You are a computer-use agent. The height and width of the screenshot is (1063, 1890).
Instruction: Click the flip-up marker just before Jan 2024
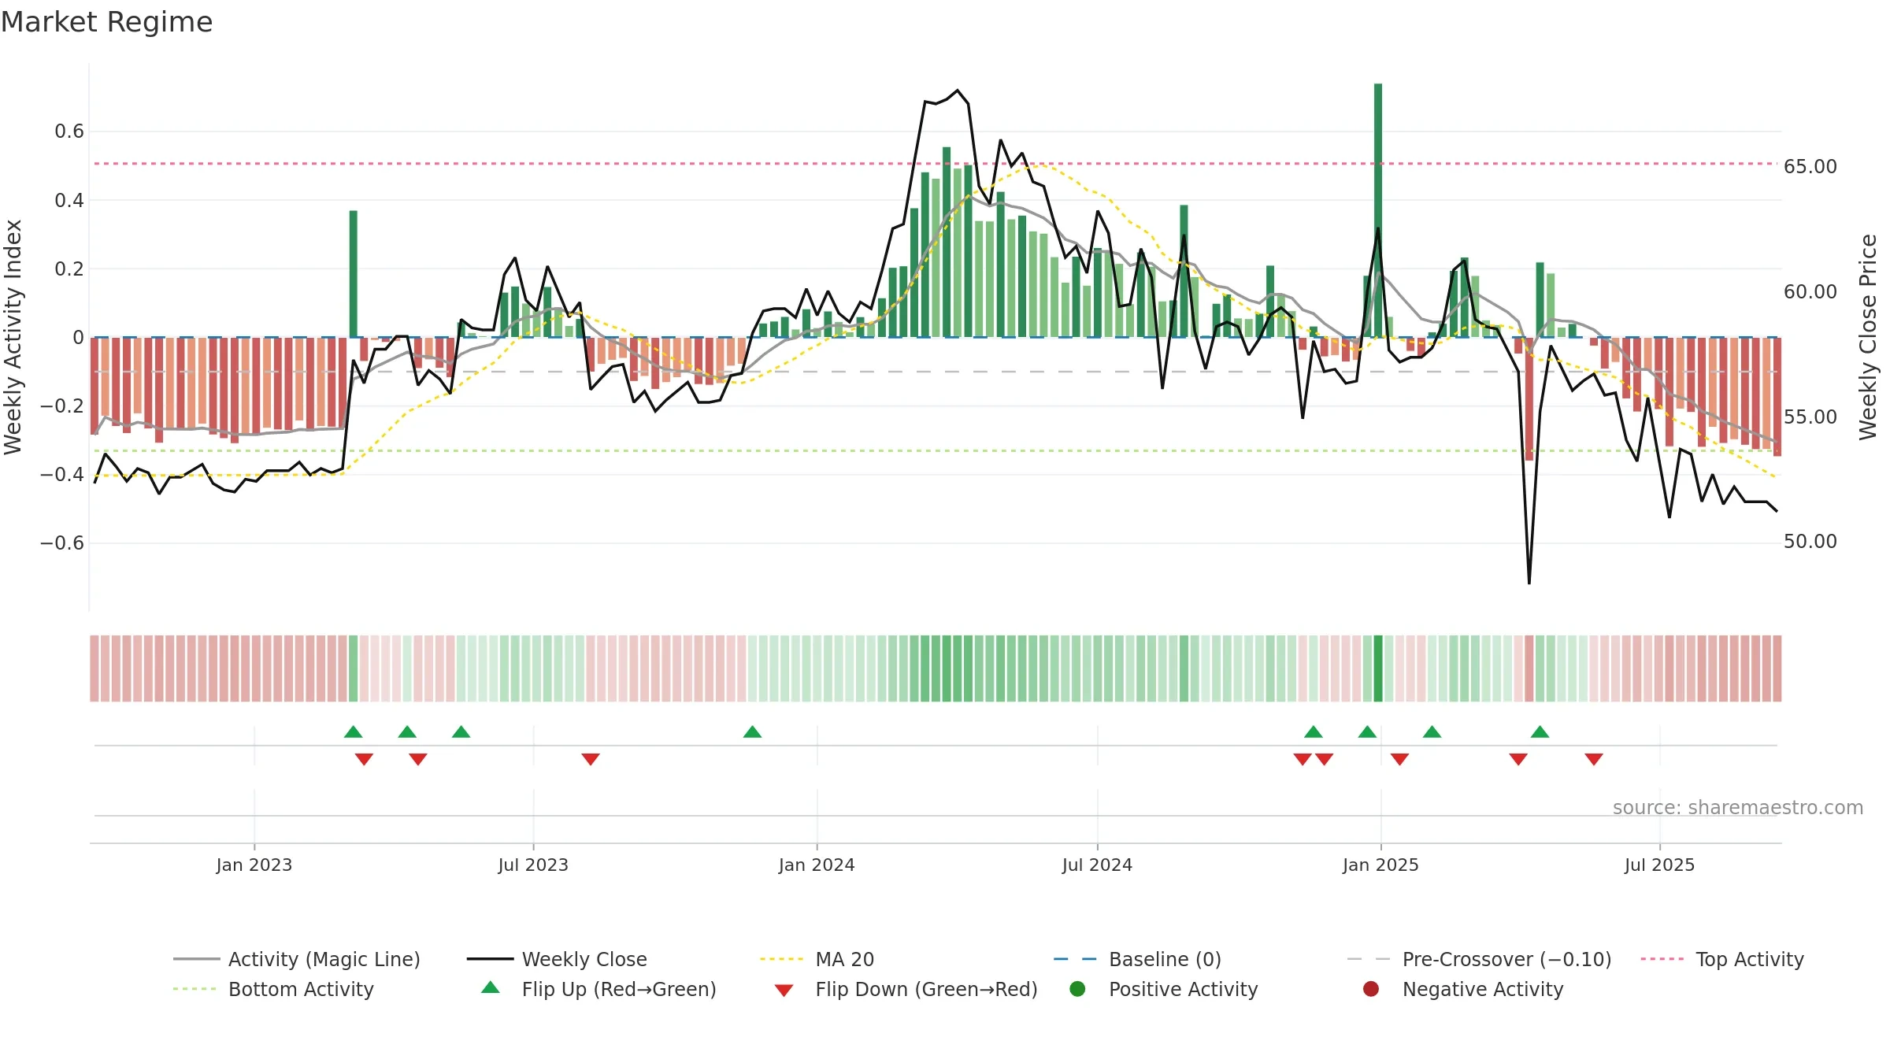pos(752,732)
